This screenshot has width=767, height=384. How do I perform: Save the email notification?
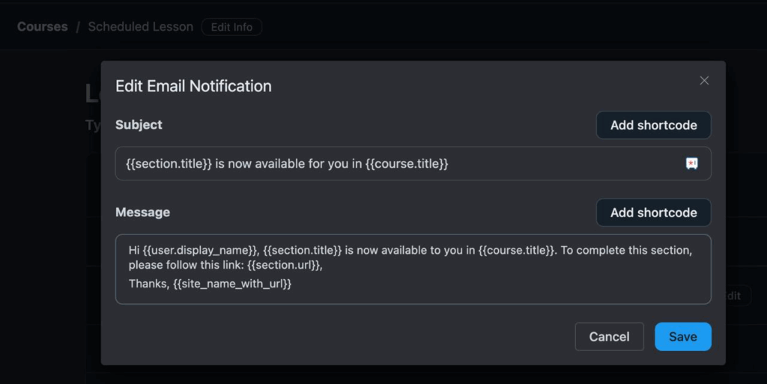pyautogui.click(x=682, y=337)
